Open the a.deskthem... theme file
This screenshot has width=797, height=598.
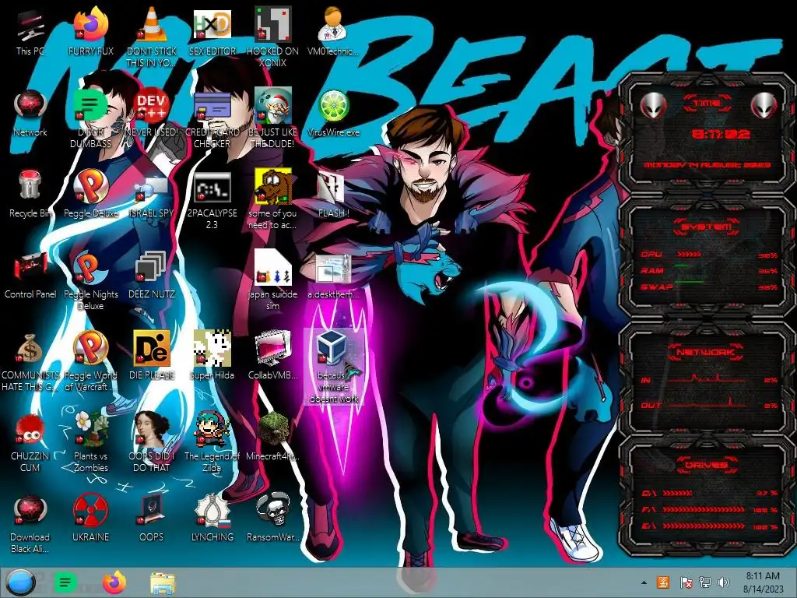[x=333, y=269]
